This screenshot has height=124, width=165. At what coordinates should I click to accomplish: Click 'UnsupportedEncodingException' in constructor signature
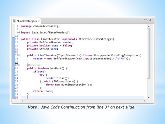point(116,55)
